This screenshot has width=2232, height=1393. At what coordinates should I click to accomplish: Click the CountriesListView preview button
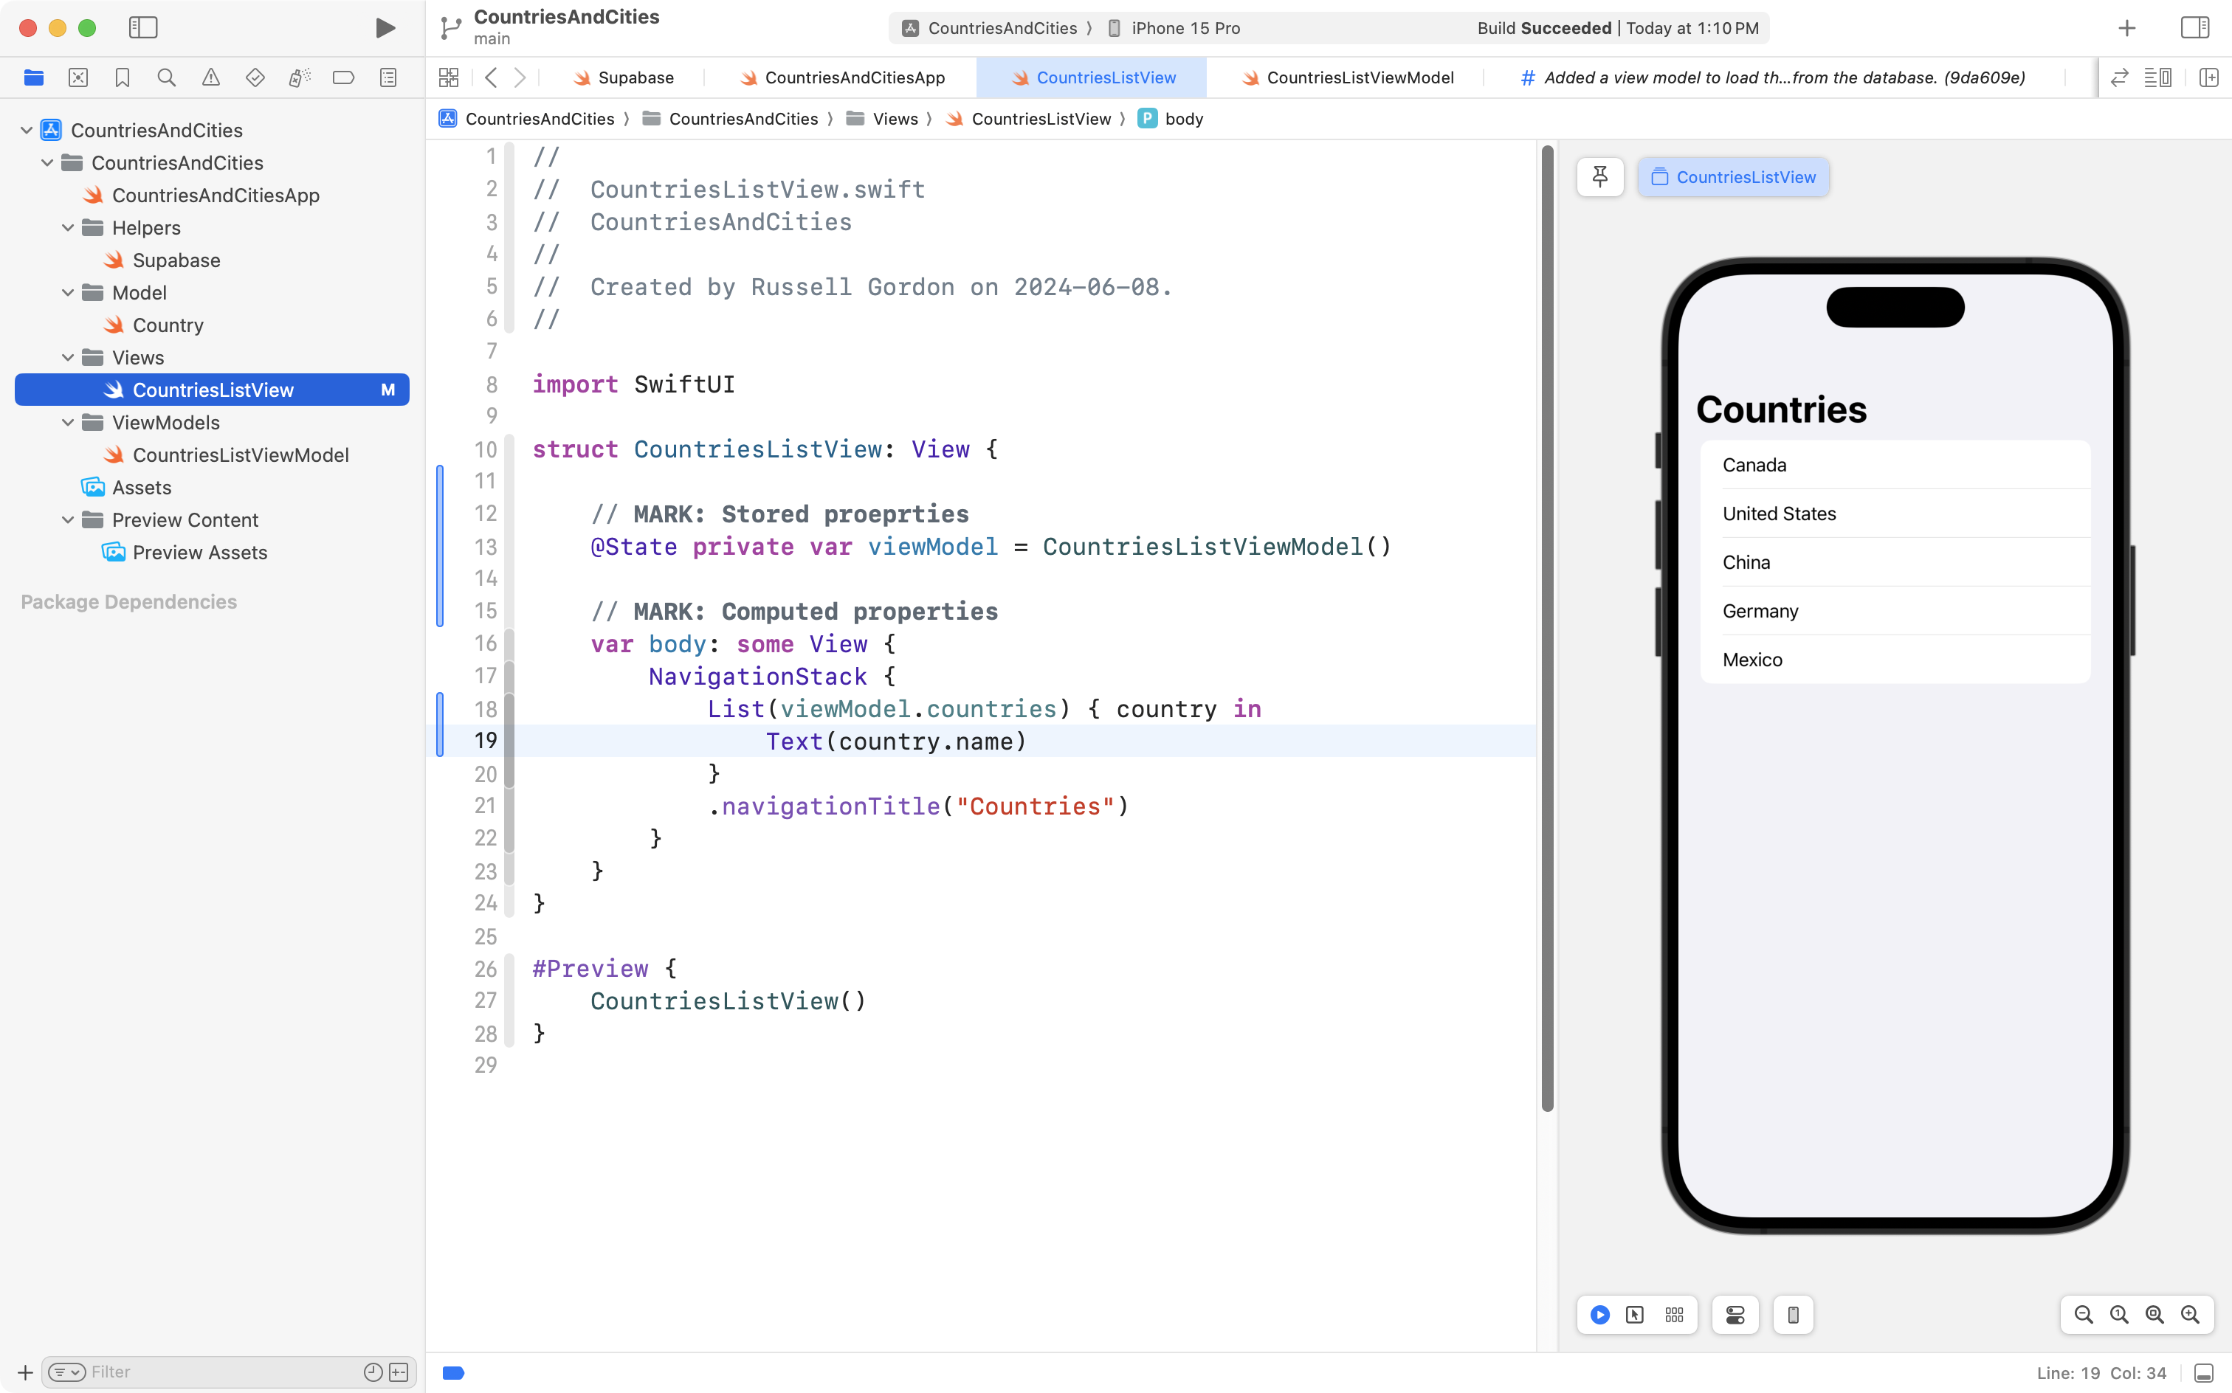click(x=1732, y=177)
